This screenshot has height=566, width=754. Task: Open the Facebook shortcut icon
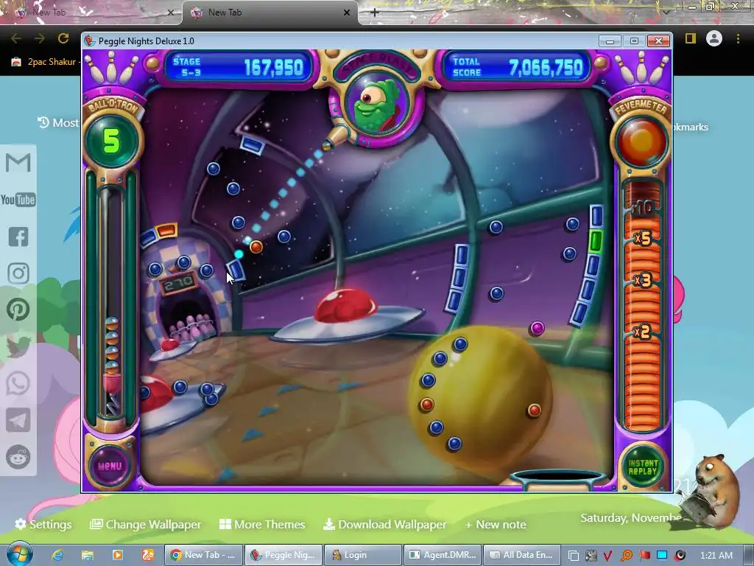[x=18, y=237]
